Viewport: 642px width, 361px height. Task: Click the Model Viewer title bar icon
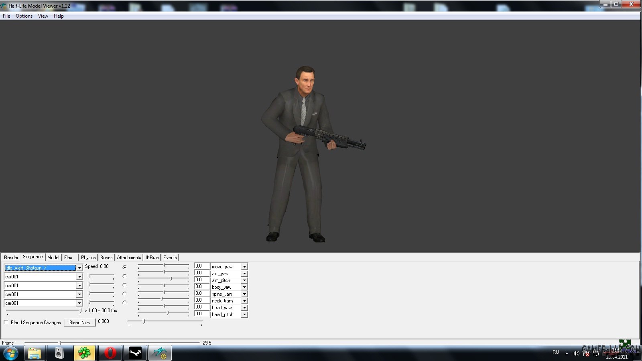point(4,6)
